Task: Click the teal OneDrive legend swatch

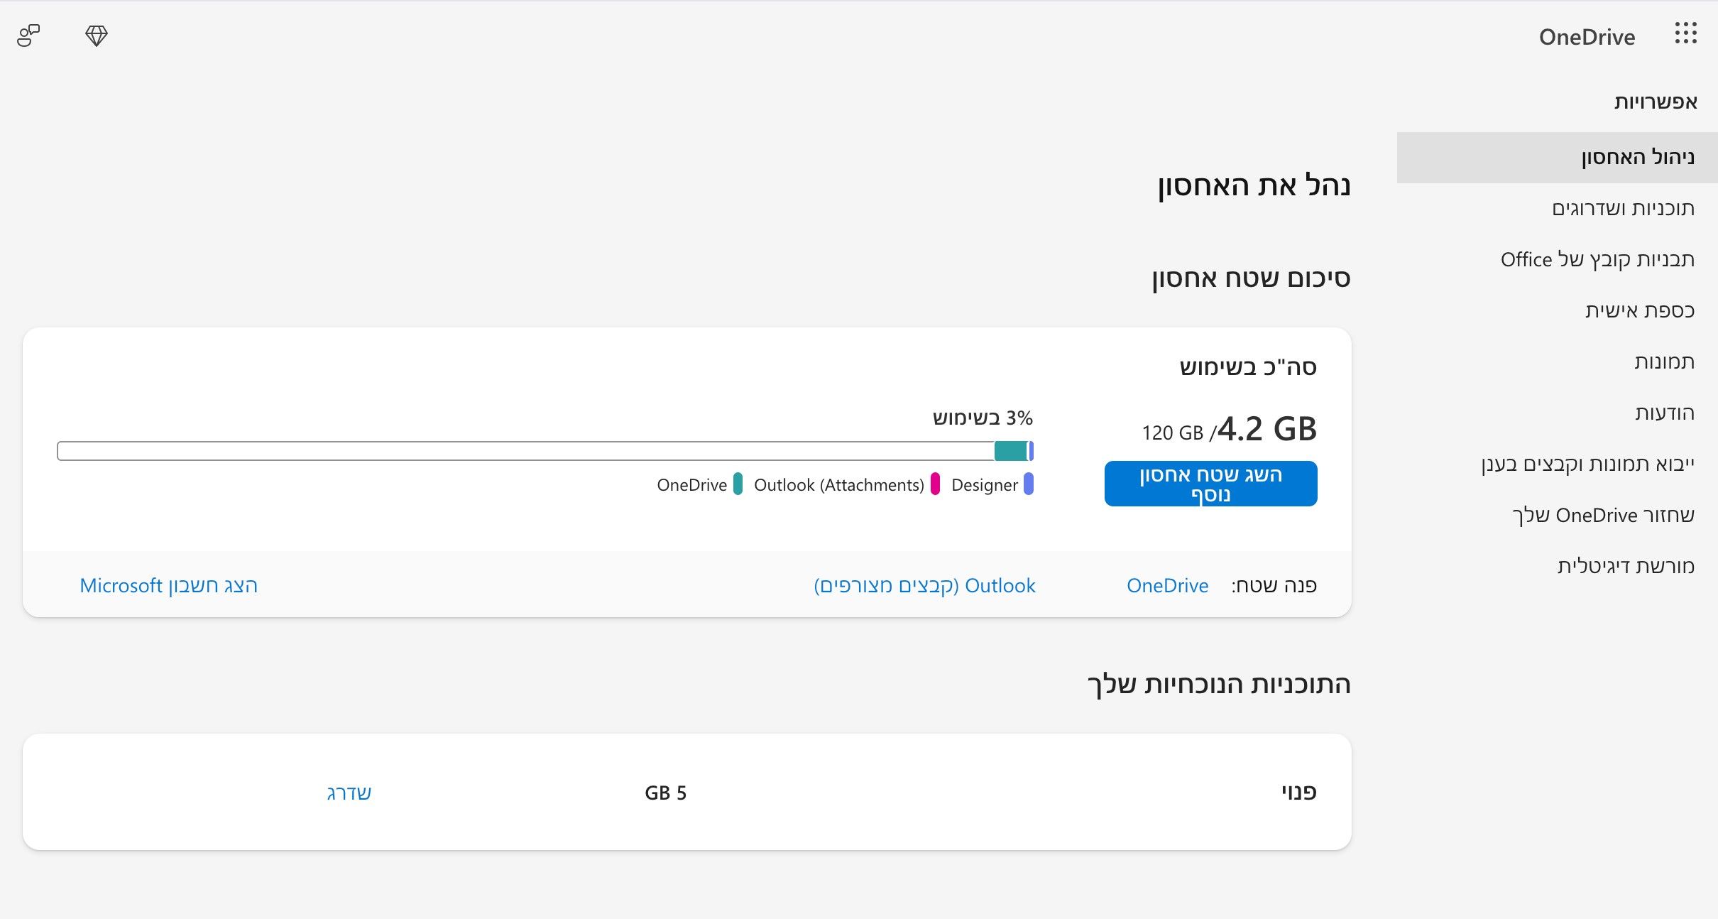Action: click(738, 484)
